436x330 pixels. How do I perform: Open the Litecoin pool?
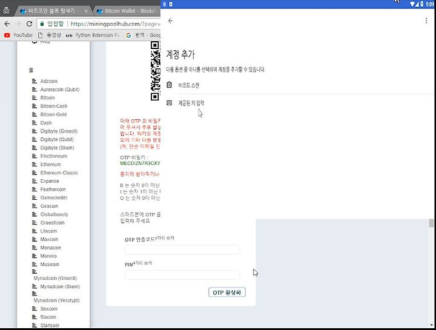click(48, 231)
